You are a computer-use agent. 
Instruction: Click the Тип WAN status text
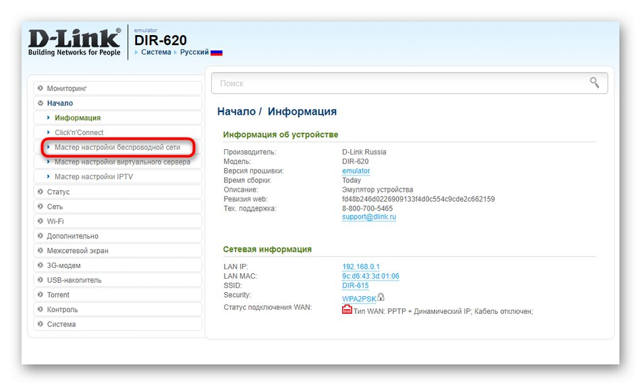(443, 311)
